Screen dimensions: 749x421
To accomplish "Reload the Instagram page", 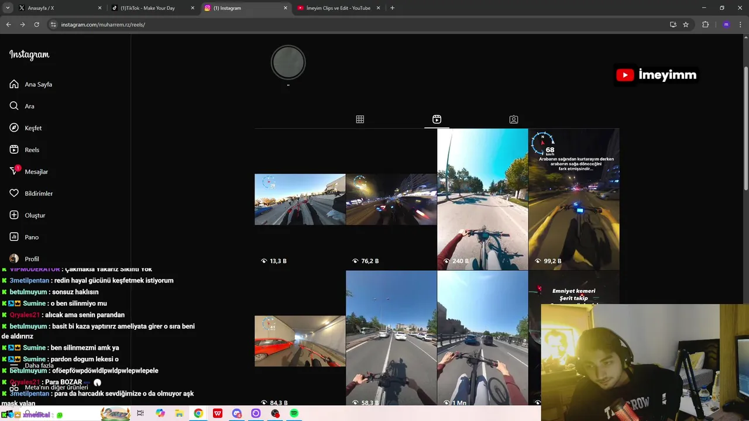I will (36, 25).
